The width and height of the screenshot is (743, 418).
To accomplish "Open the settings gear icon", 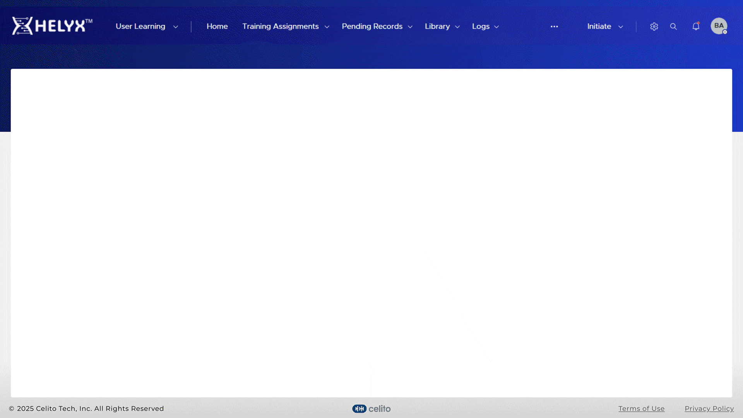I will coord(654,26).
